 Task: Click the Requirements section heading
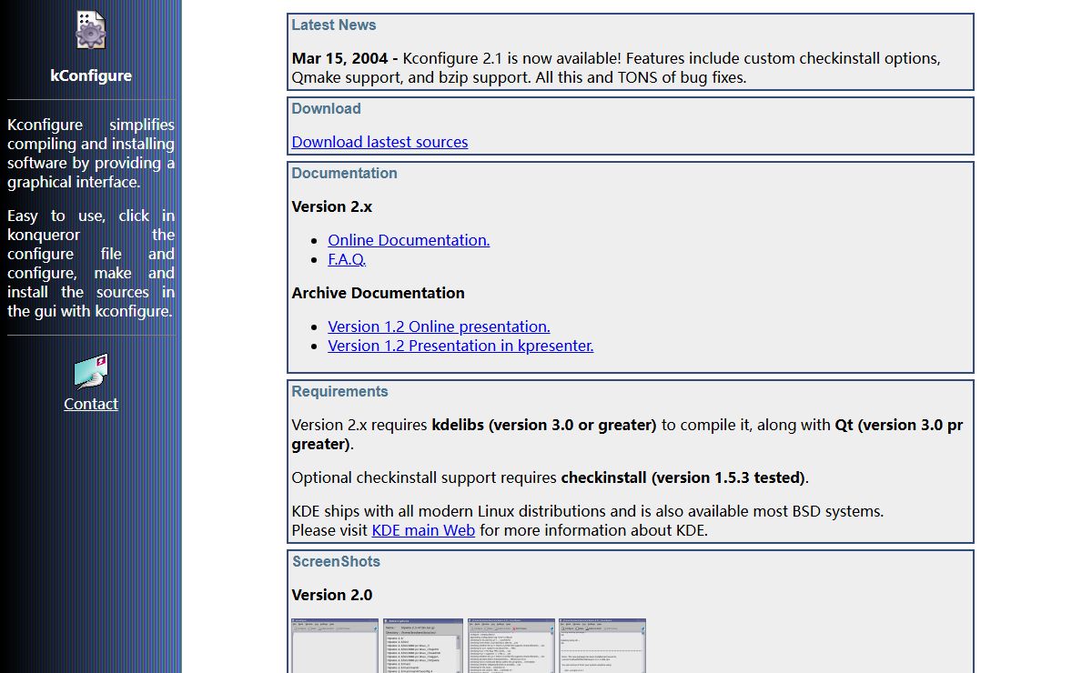(339, 391)
